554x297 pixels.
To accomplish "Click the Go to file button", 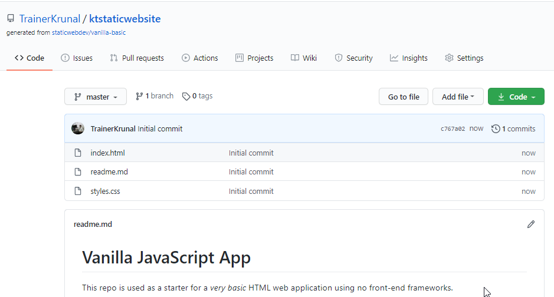I will coord(404,97).
